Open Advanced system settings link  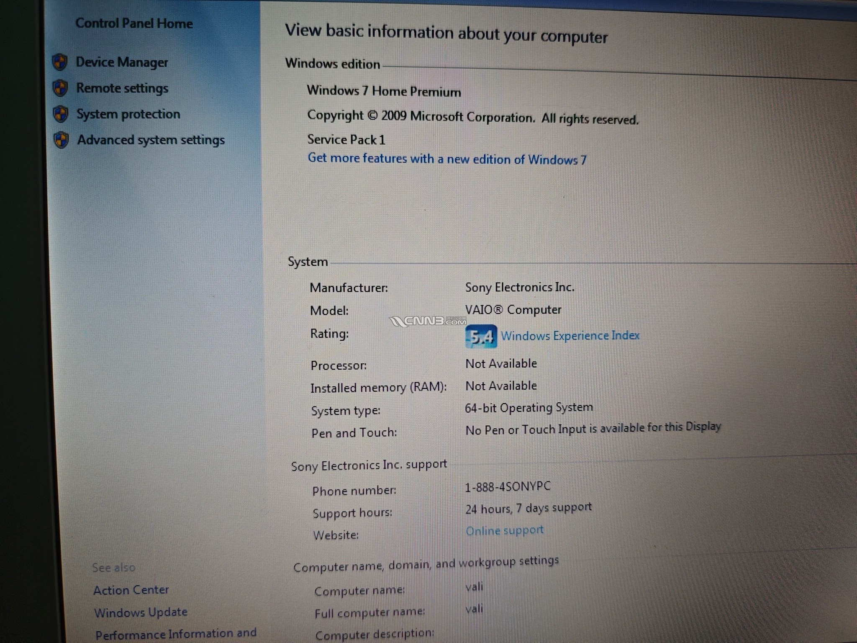tap(151, 140)
